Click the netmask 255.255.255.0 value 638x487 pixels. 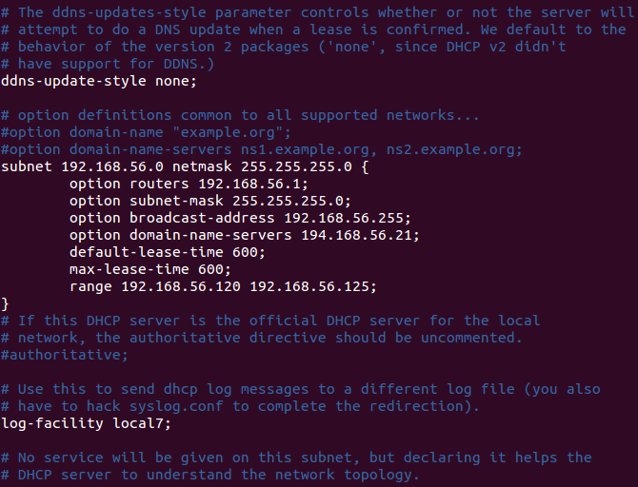pyautogui.click(x=296, y=166)
